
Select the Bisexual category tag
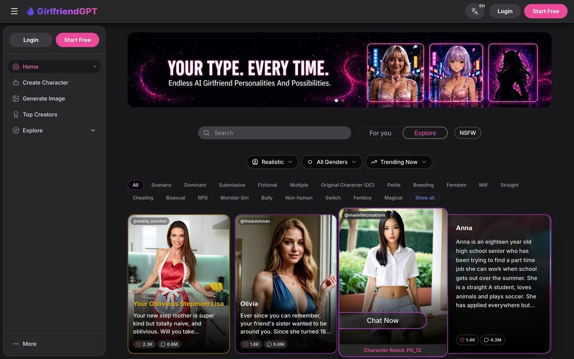click(x=176, y=198)
